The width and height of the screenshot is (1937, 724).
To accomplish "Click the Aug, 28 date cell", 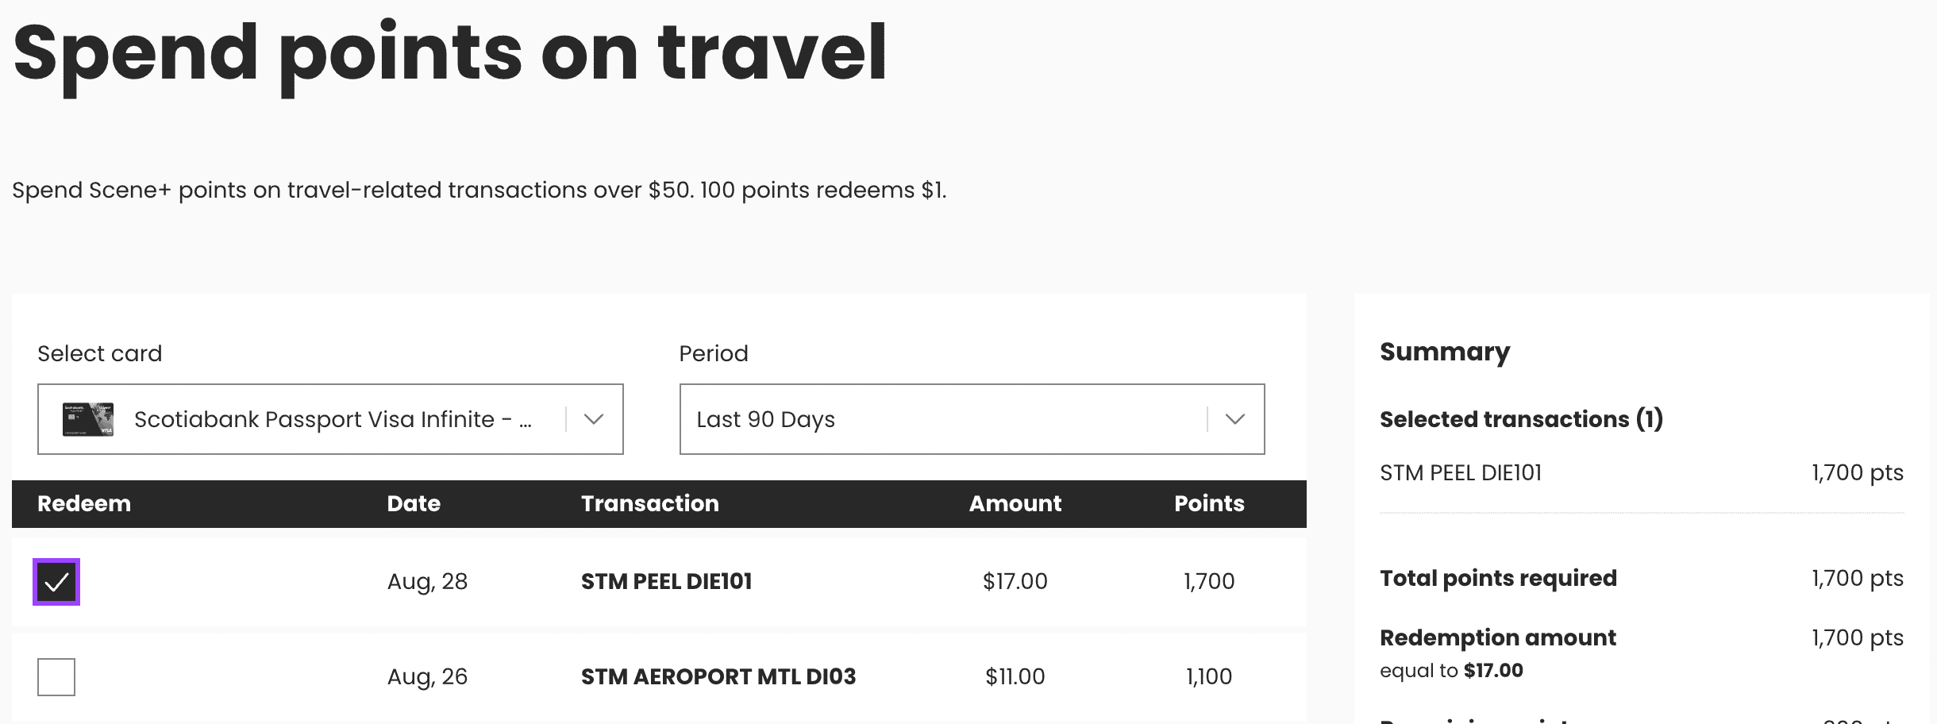I will pos(427,581).
